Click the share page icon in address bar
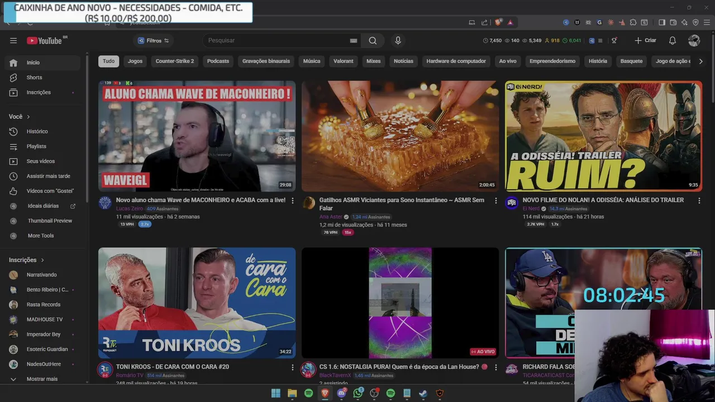 pyautogui.click(x=484, y=22)
